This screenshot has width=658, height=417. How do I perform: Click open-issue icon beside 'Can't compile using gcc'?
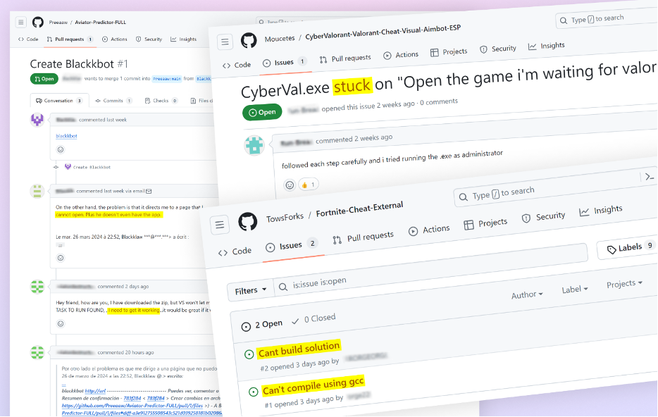253,392
